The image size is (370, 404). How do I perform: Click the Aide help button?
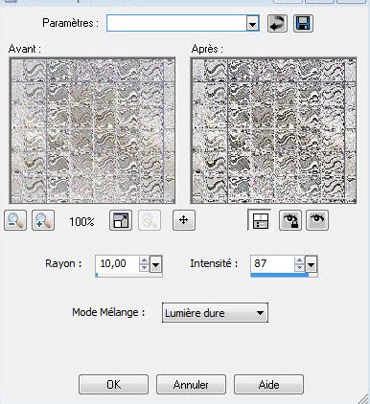pyautogui.click(x=268, y=385)
